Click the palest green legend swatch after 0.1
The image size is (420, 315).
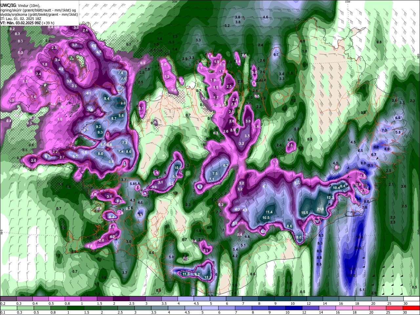click(8, 308)
